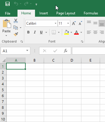Viewport: 105px width, 122px height.
Task: Open the Name Box dropdown arrow
Action: [27, 51]
